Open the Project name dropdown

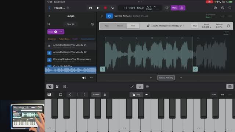pos(62,8)
